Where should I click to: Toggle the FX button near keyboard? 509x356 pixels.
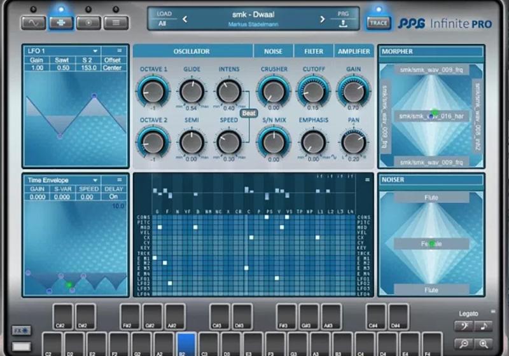(x=21, y=331)
